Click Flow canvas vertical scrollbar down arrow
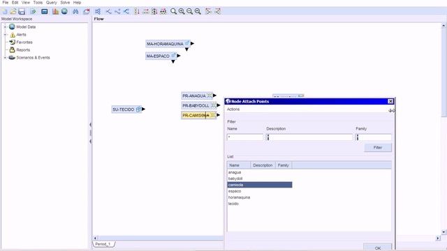Screen dimensions: 447x251 [444, 232]
